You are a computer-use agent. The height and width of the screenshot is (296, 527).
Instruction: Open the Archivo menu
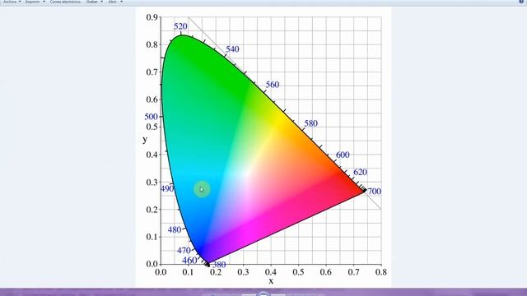tap(12, 2)
